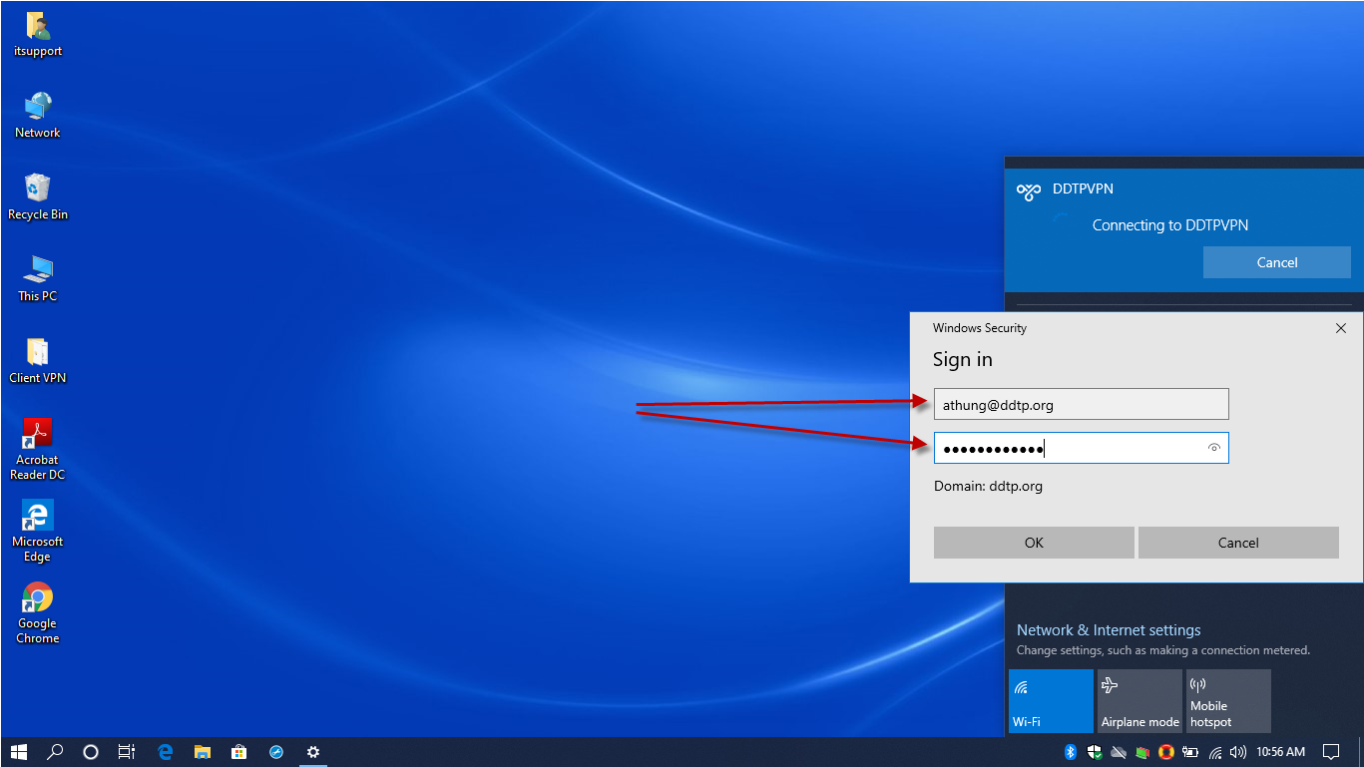1364x767 pixels.
Task: Select the Acrobat Reader DC shortcut
Action: (38, 450)
